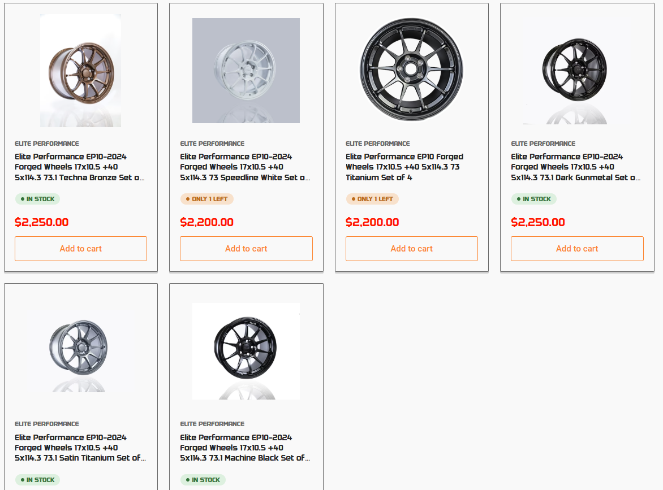
Task: Click the $2,250.00 price on Techna Bronze
Action: click(42, 222)
